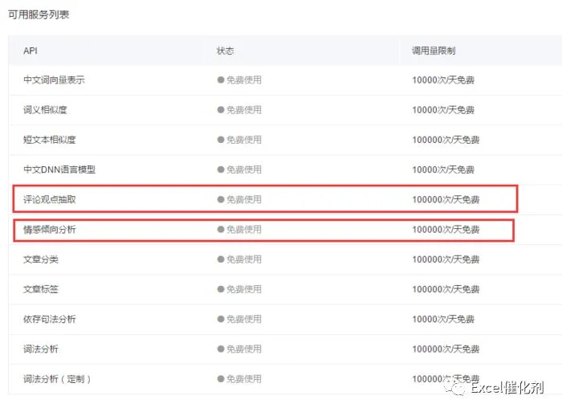Click 免费使用 status for 文章标签
This screenshot has height=412, width=562.
244,289
